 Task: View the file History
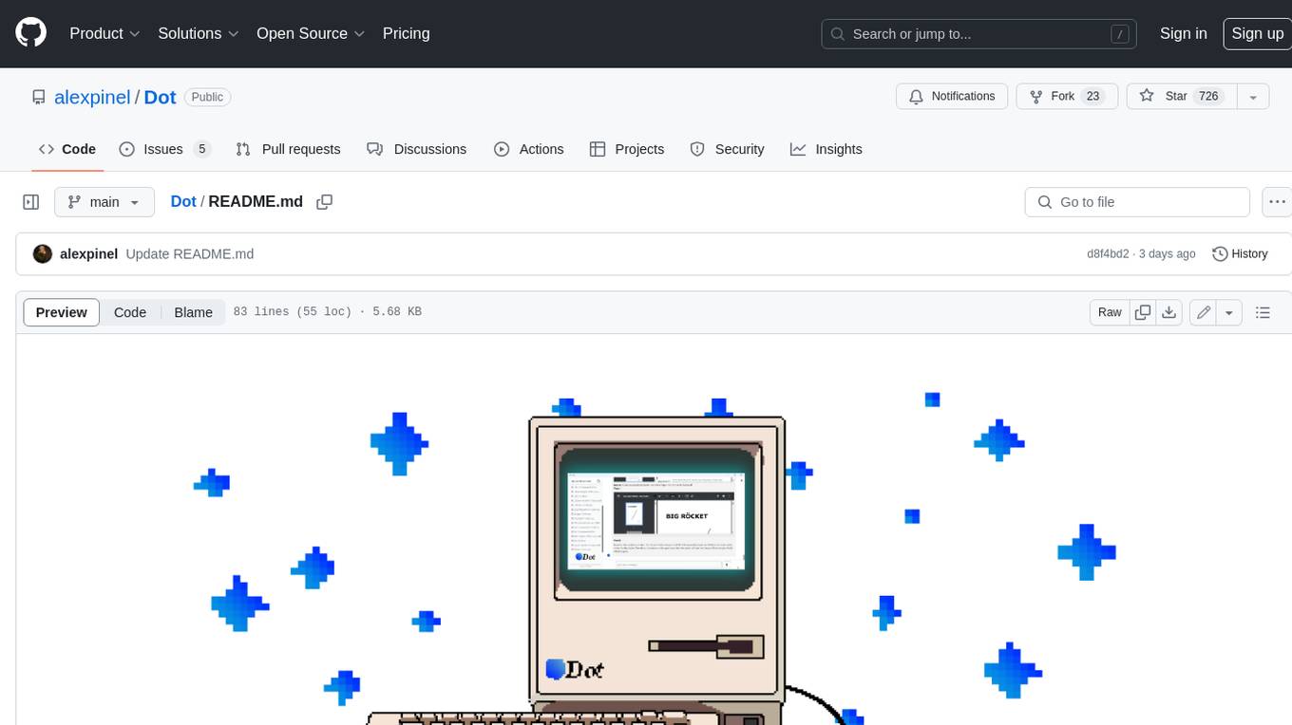pyautogui.click(x=1240, y=253)
